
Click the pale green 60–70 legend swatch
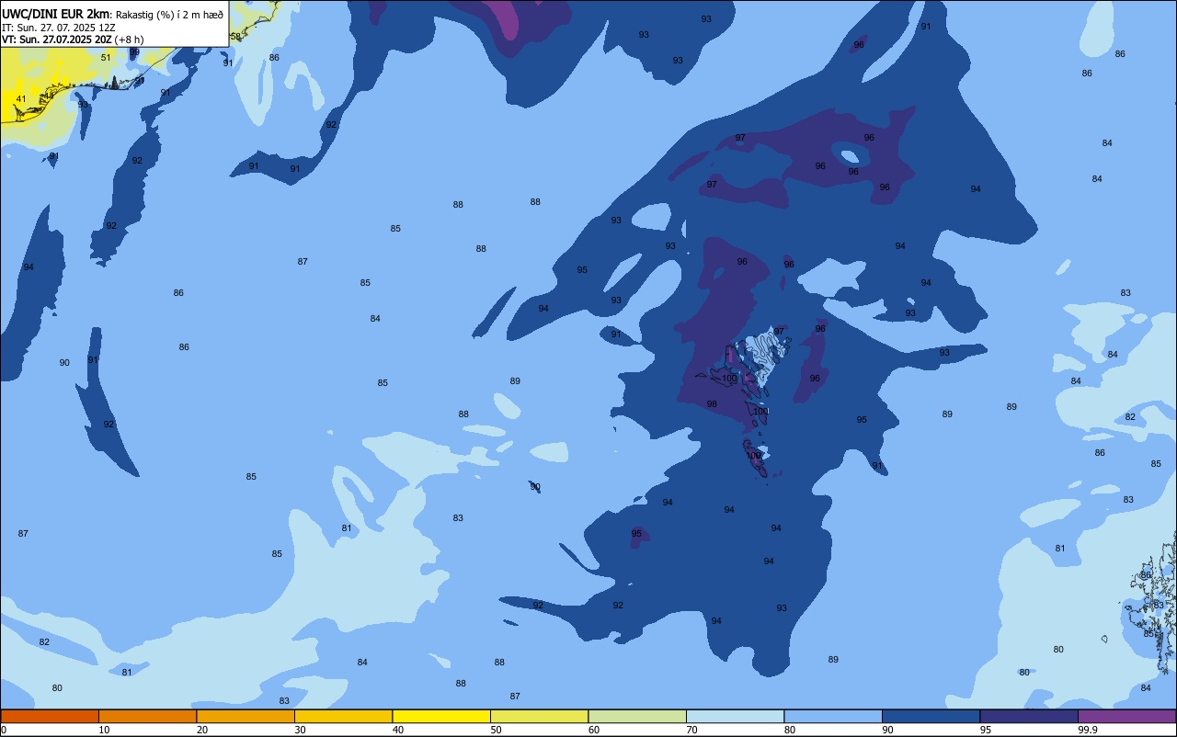pyautogui.click(x=637, y=716)
